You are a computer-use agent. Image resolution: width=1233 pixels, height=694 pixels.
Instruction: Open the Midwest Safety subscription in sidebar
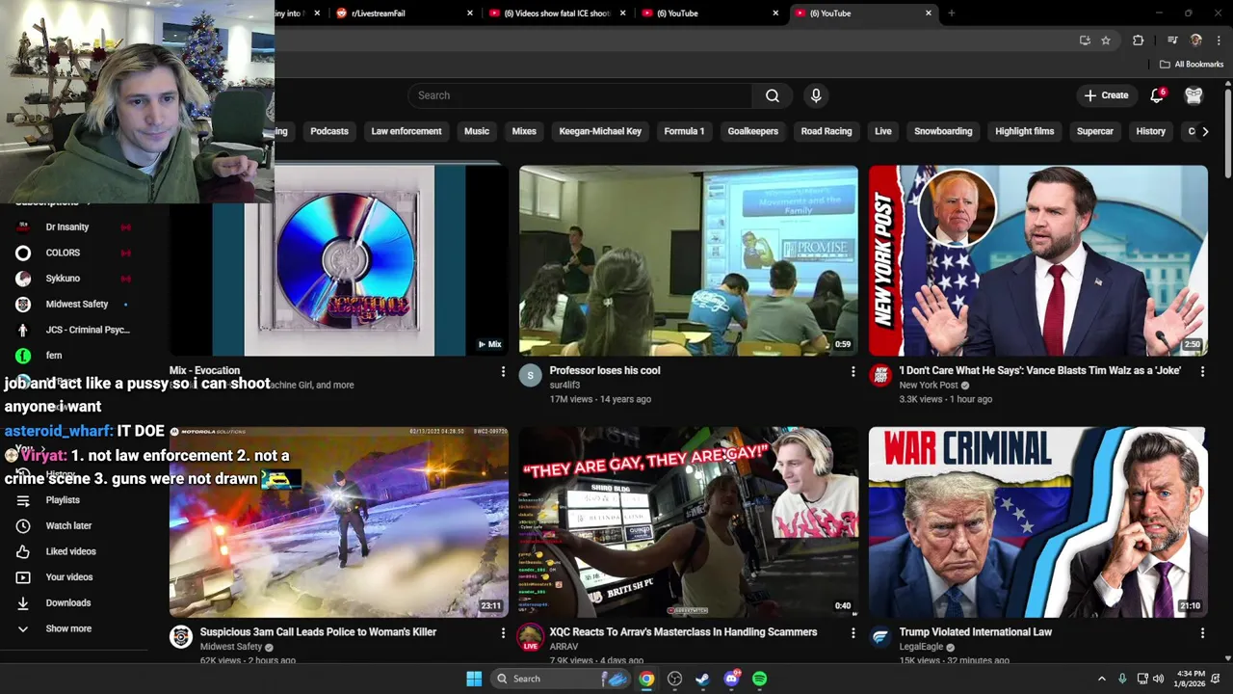[x=76, y=304]
